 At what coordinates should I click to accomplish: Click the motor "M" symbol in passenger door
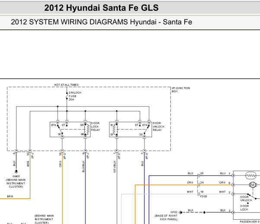click(x=253, y=185)
